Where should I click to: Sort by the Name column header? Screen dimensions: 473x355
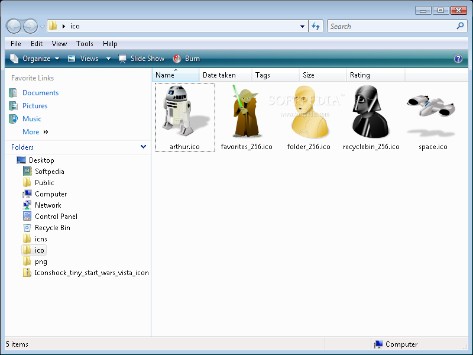click(176, 75)
